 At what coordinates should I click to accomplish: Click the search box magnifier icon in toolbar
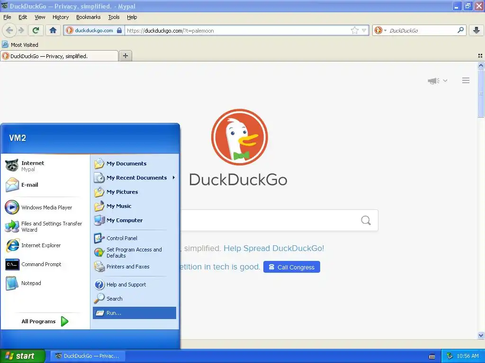pos(460,30)
